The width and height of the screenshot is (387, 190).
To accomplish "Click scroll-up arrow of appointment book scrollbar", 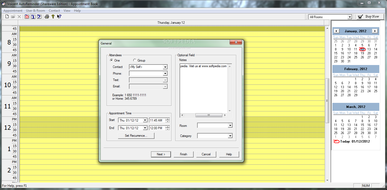I will click(x=327, y=28).
